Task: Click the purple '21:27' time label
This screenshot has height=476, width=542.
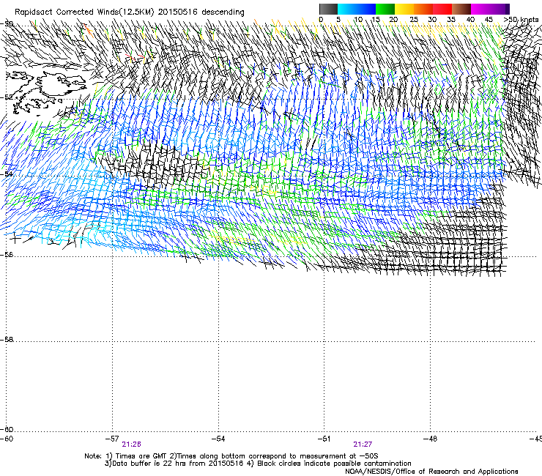Action: pos(363,445)
